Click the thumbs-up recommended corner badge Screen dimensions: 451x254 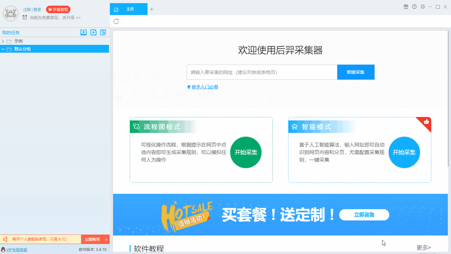tap(426, 122)
